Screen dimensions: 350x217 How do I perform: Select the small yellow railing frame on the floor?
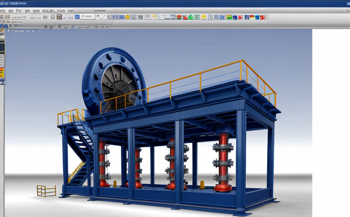pyautogui.click(x=46, y=191)
